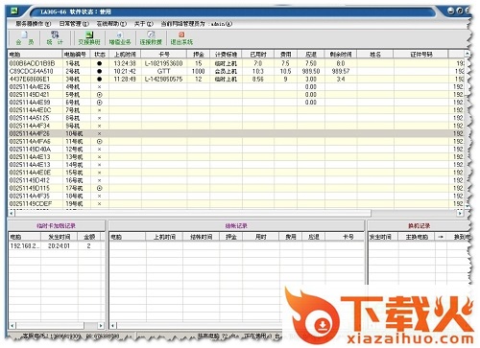Sort by the 已用时 column header

coord(258,55)
